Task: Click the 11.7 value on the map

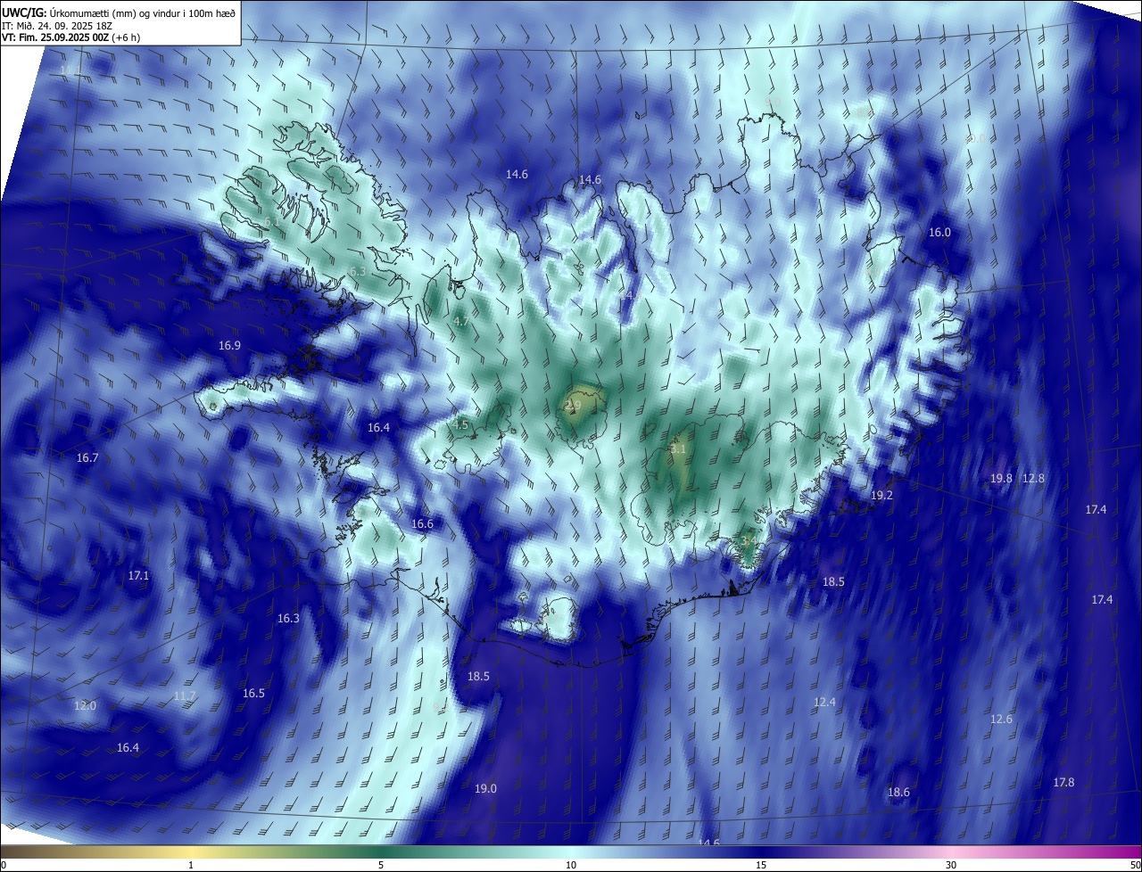Action: [x=185, y=695]
